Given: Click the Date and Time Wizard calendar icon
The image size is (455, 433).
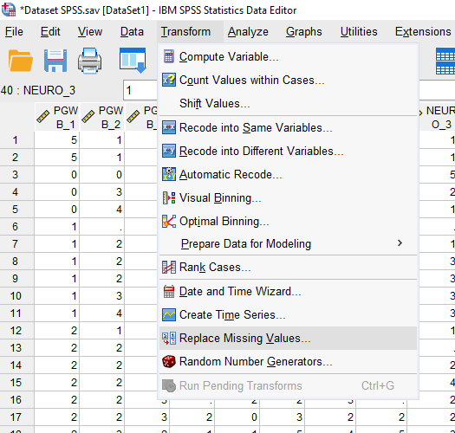Looking at the screenshot, I should (169, 292).
